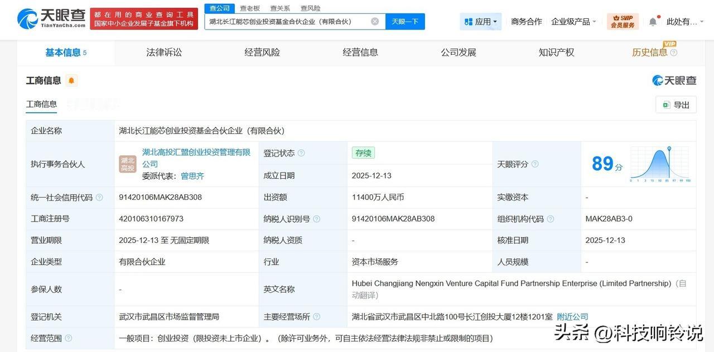Switch to the 经营风险 tab
The height and width of the screenshot is (352, 714).
click(x=262, y=52)
